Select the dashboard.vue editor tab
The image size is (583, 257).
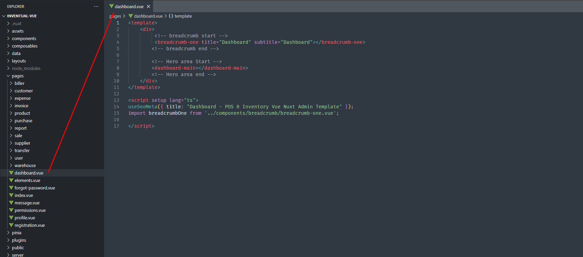(129, 6)
